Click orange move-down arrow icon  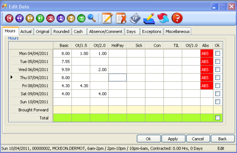71,18
